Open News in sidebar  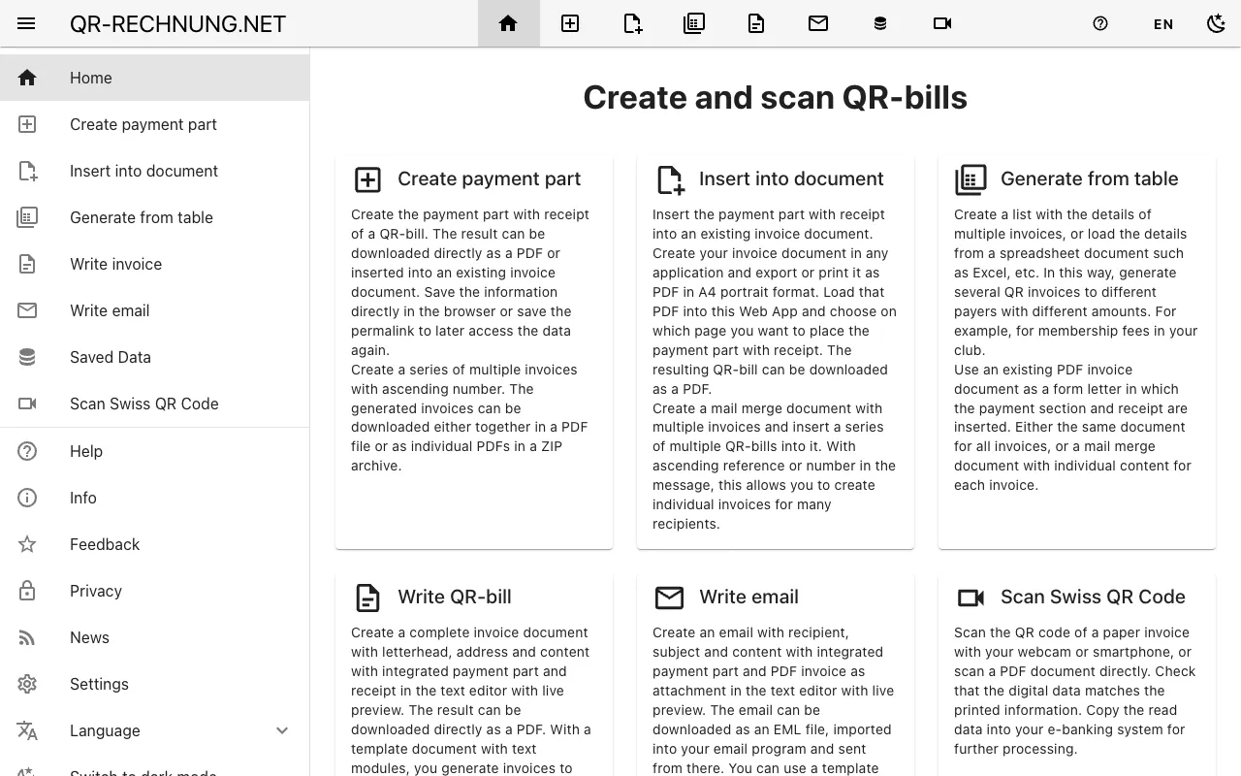155,637
